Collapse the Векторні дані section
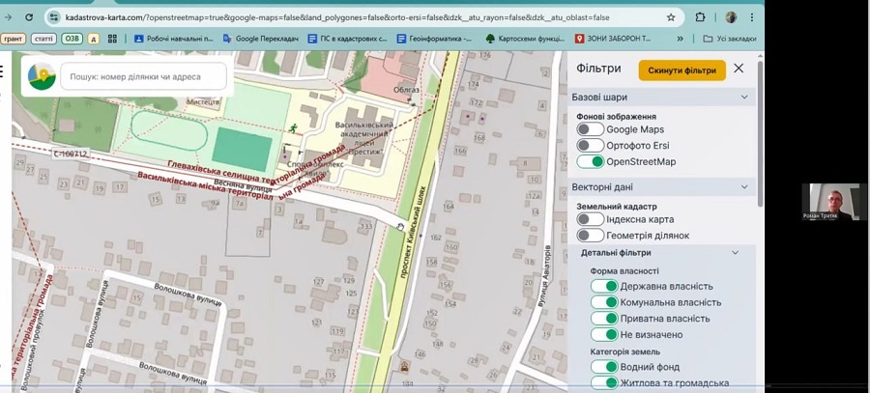The height and width of the screenshot is (393, 870). (x=744, y=187)
